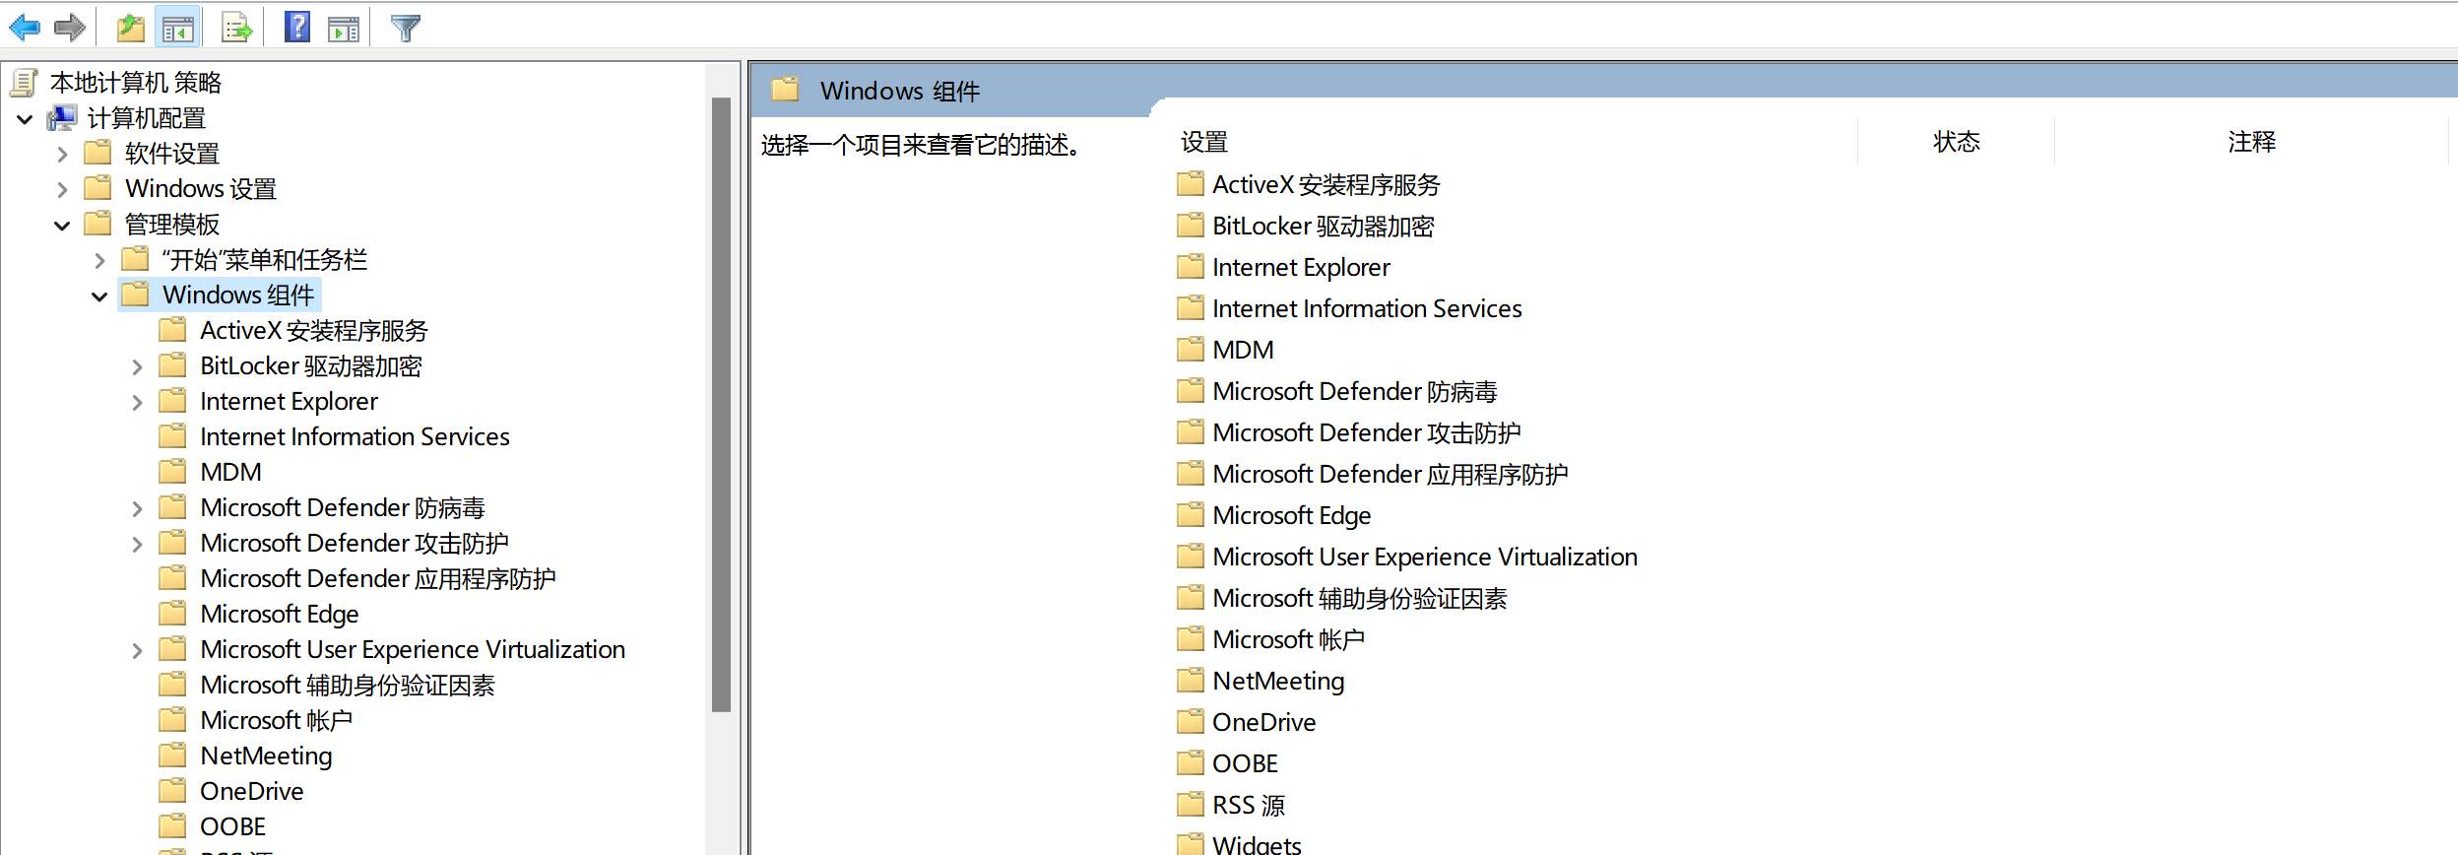Image resolution: width=2458 pixels, height=855 pixels.
Task: Open Microsoft 辅助身份验证因素 in right list
Action: click(1359, 598)
